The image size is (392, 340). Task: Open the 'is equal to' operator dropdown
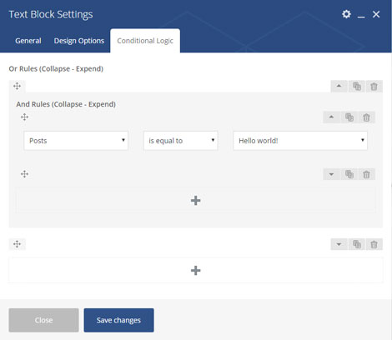click(x=181, y=141)
